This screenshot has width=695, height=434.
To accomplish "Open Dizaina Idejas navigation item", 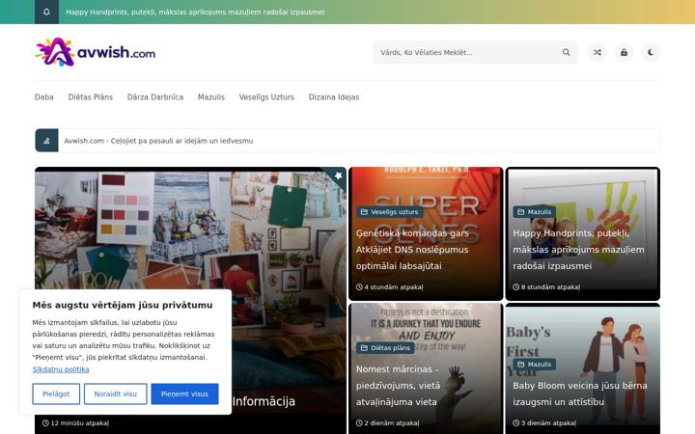I will pyautogui.click(x=334, y=97).
